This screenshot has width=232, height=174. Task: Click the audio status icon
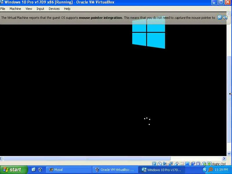point(165,164)
